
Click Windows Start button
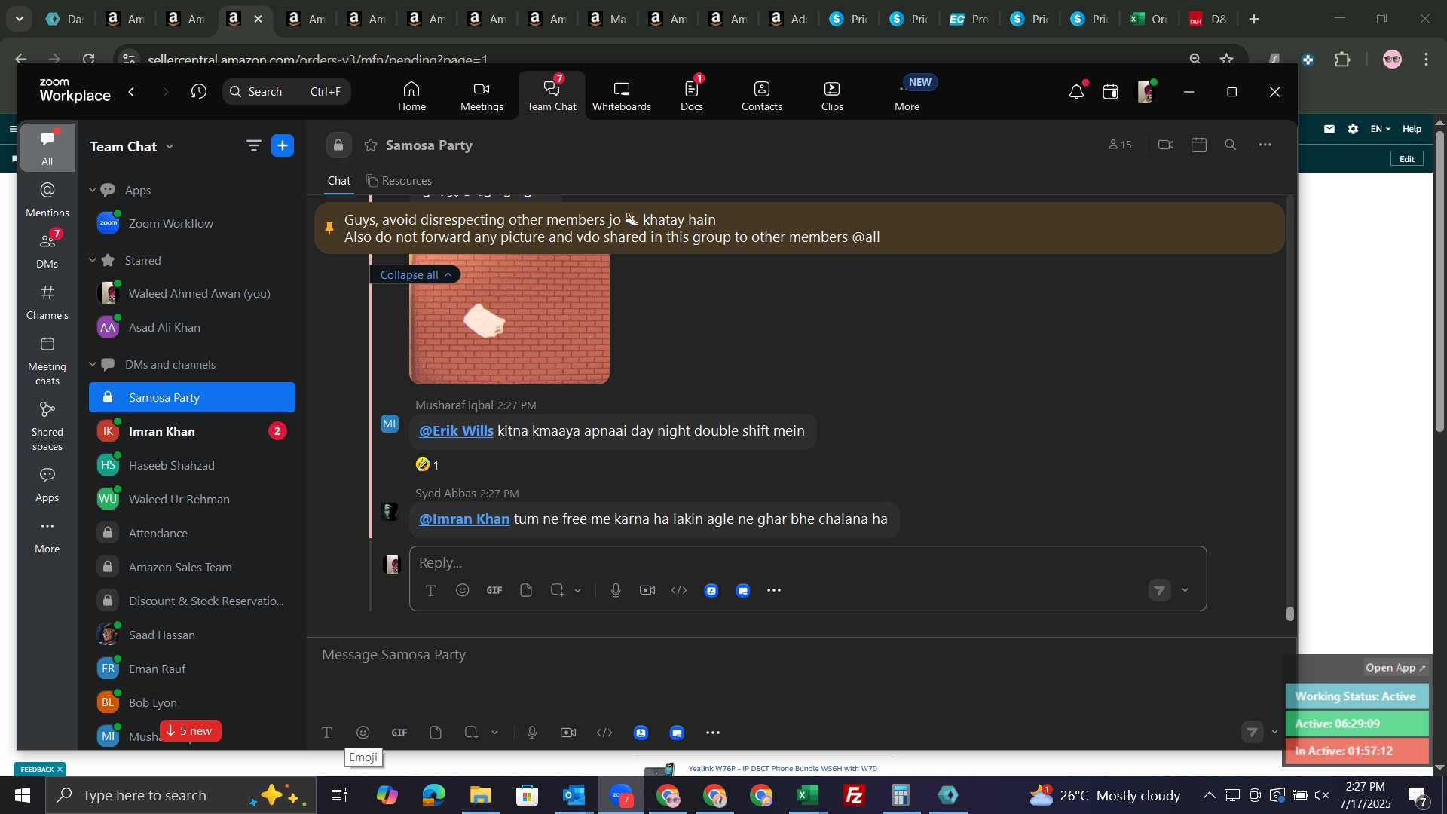tap(23, 795)
